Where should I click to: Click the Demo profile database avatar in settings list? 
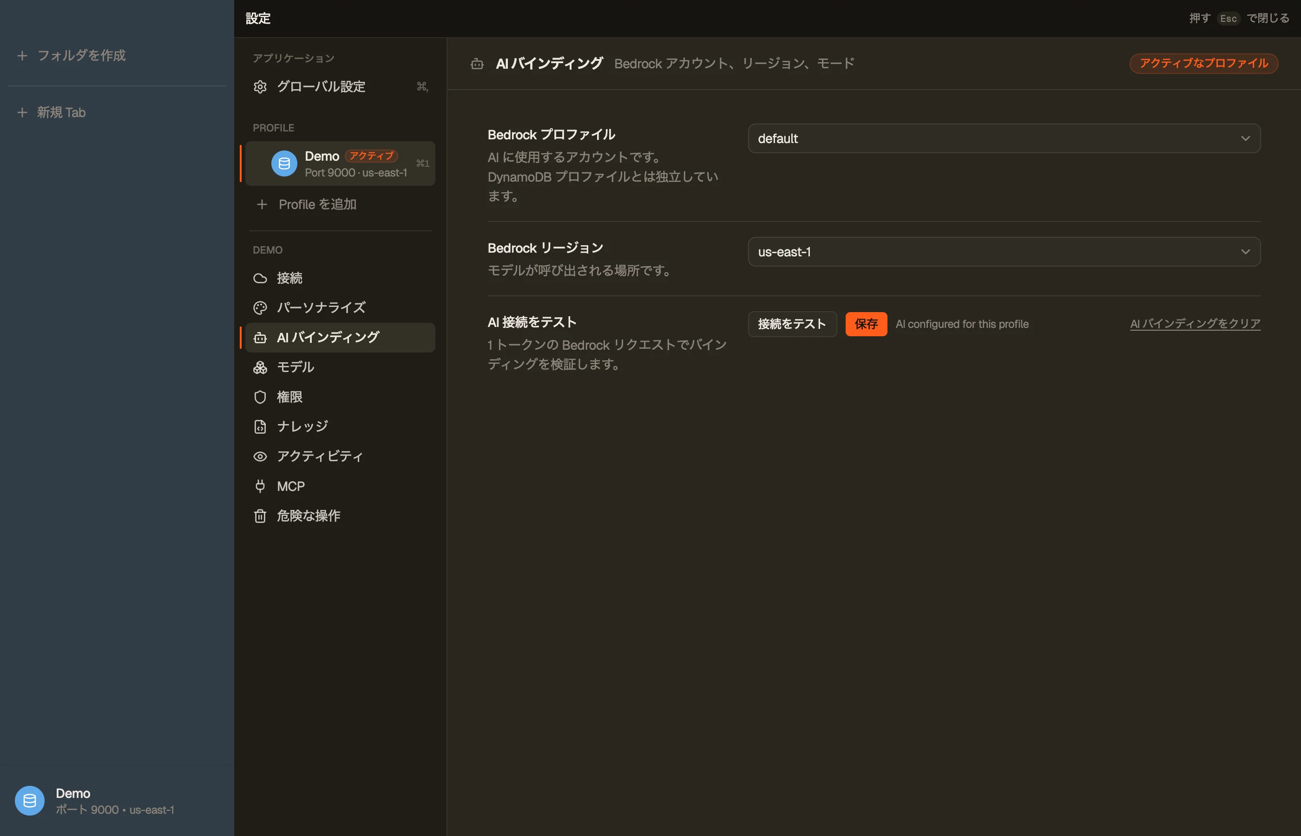point(284,163)
